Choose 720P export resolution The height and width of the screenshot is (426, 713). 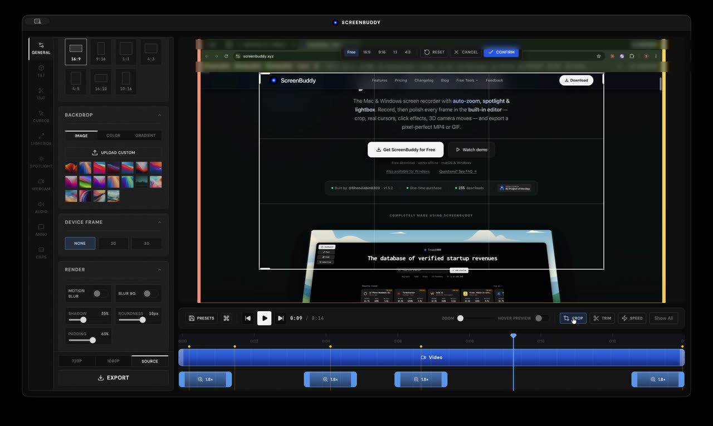pyautogui.click(x=77, y=361)
